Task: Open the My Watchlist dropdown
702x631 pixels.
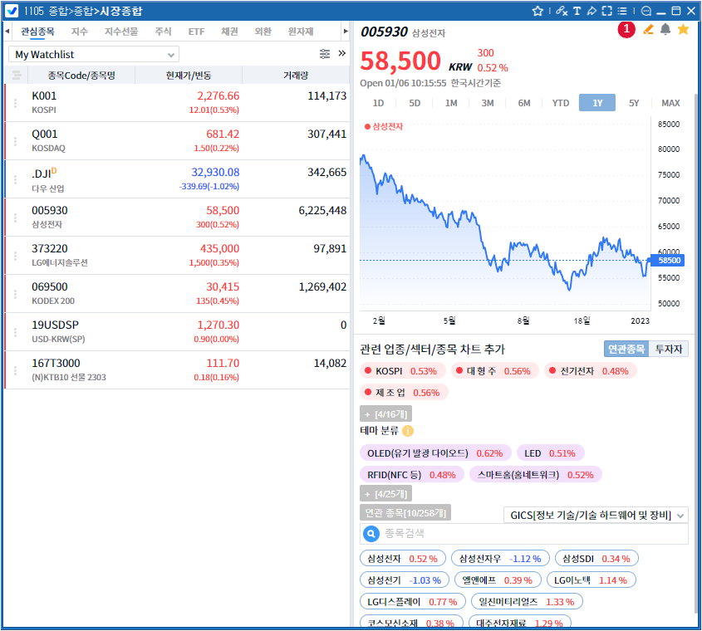Action: click(94, 55)
